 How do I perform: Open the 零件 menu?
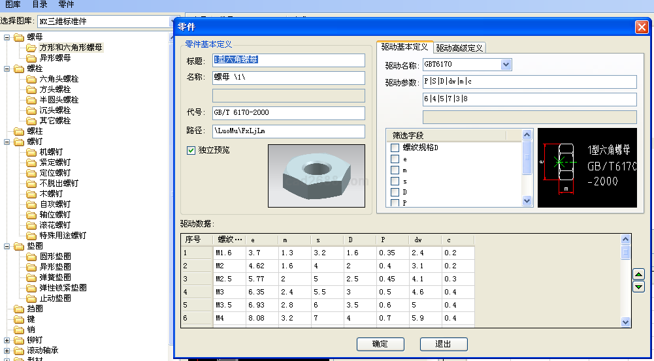tap(67, 5)
